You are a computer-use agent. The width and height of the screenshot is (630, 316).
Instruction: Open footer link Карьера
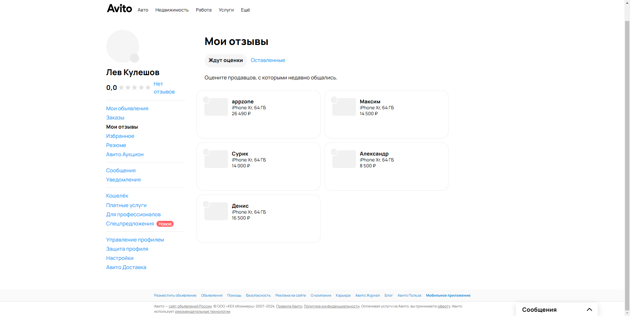point(343,295)
